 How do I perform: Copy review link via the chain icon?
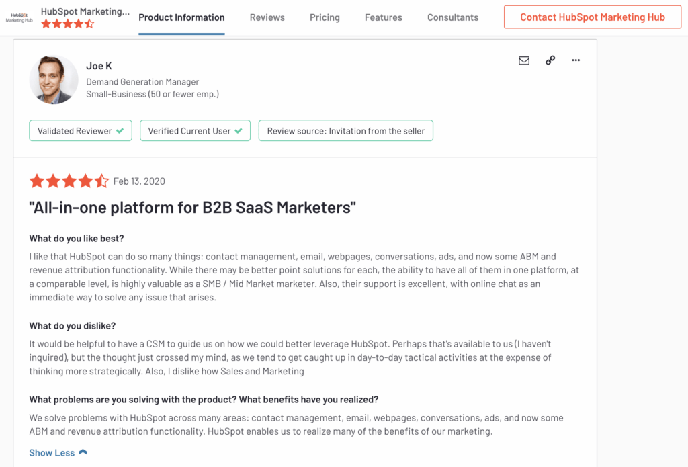[x=550, y=60]
